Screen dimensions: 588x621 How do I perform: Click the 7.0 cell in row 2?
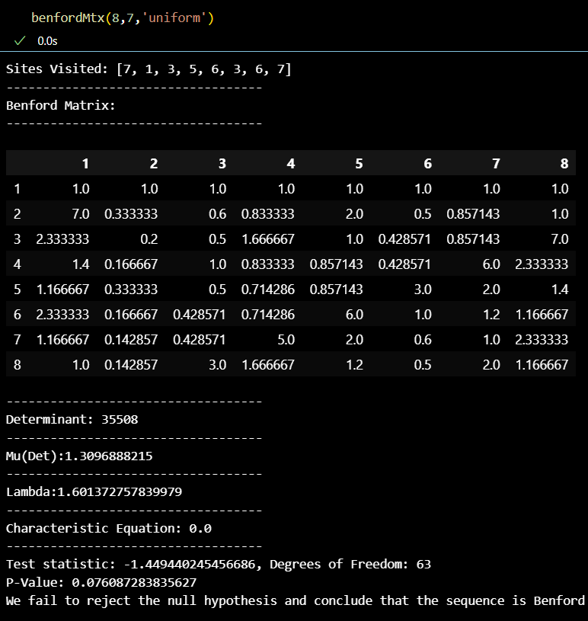[x=80, y=214]
